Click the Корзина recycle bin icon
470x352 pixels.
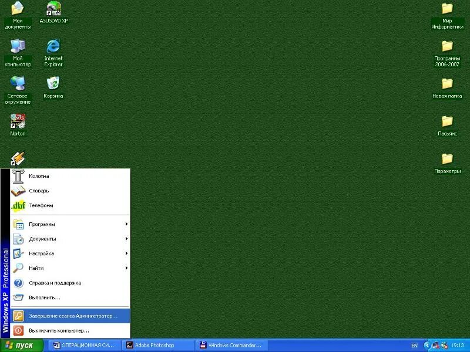tap(53, 87)
